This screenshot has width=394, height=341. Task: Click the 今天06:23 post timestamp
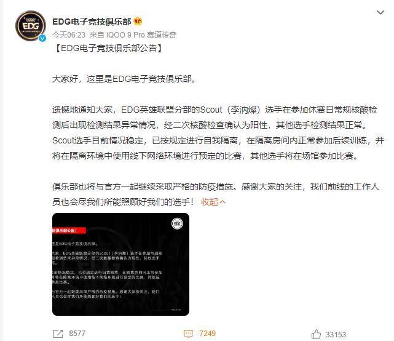(69, 34)
